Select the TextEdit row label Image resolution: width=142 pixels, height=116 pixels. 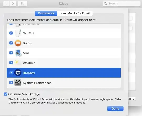29,33
